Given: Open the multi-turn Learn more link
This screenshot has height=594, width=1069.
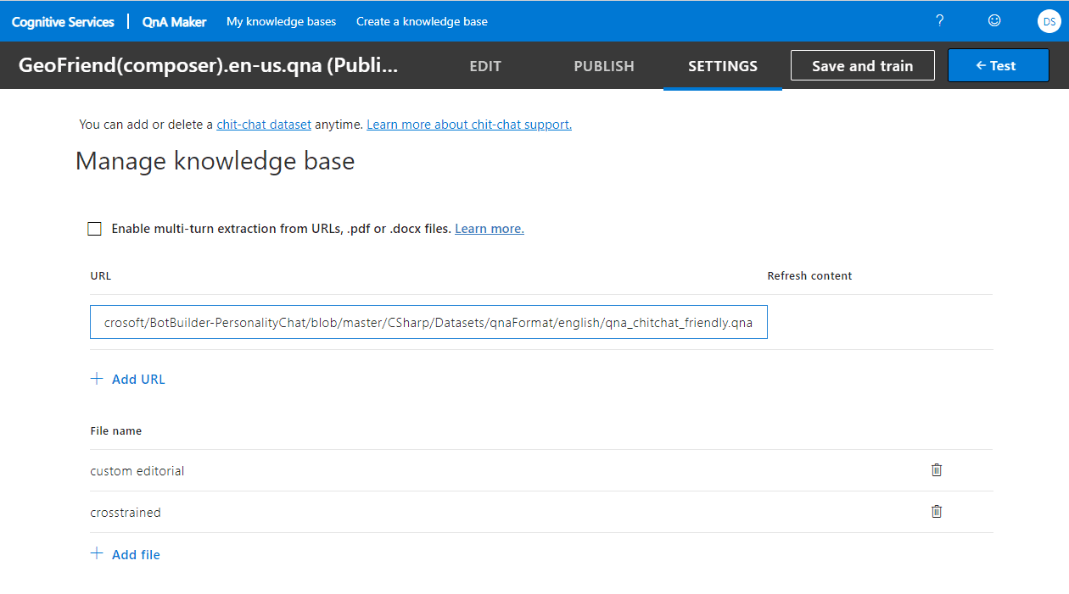Looking at the screenshot, I should tap(490, 229).
